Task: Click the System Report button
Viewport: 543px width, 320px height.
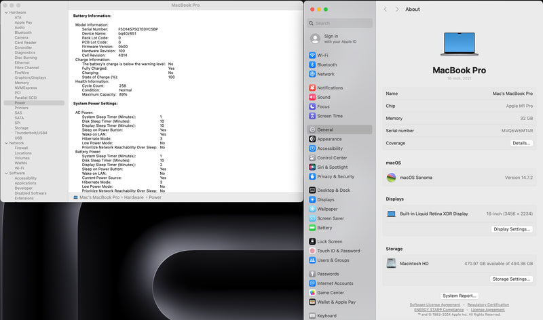Action: (459, 296)
